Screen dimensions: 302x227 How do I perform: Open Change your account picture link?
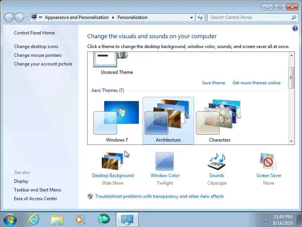click(43, 64)
